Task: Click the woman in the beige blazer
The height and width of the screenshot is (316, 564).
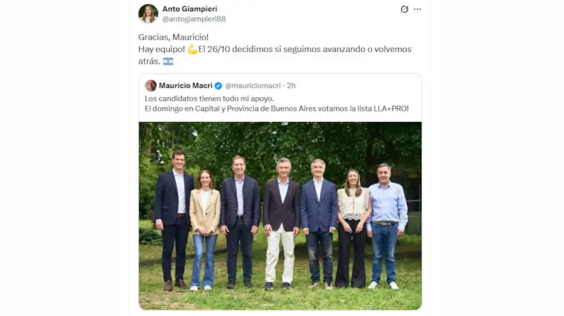Action: (204, 230)
